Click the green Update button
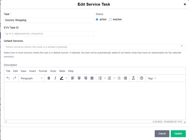This screenshot has height=140, width=189. click(x=178, y=134)
